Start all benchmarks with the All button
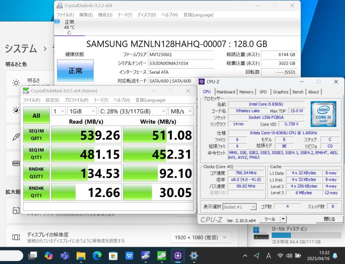The image size is (345, 264). [x=36, y=115]
